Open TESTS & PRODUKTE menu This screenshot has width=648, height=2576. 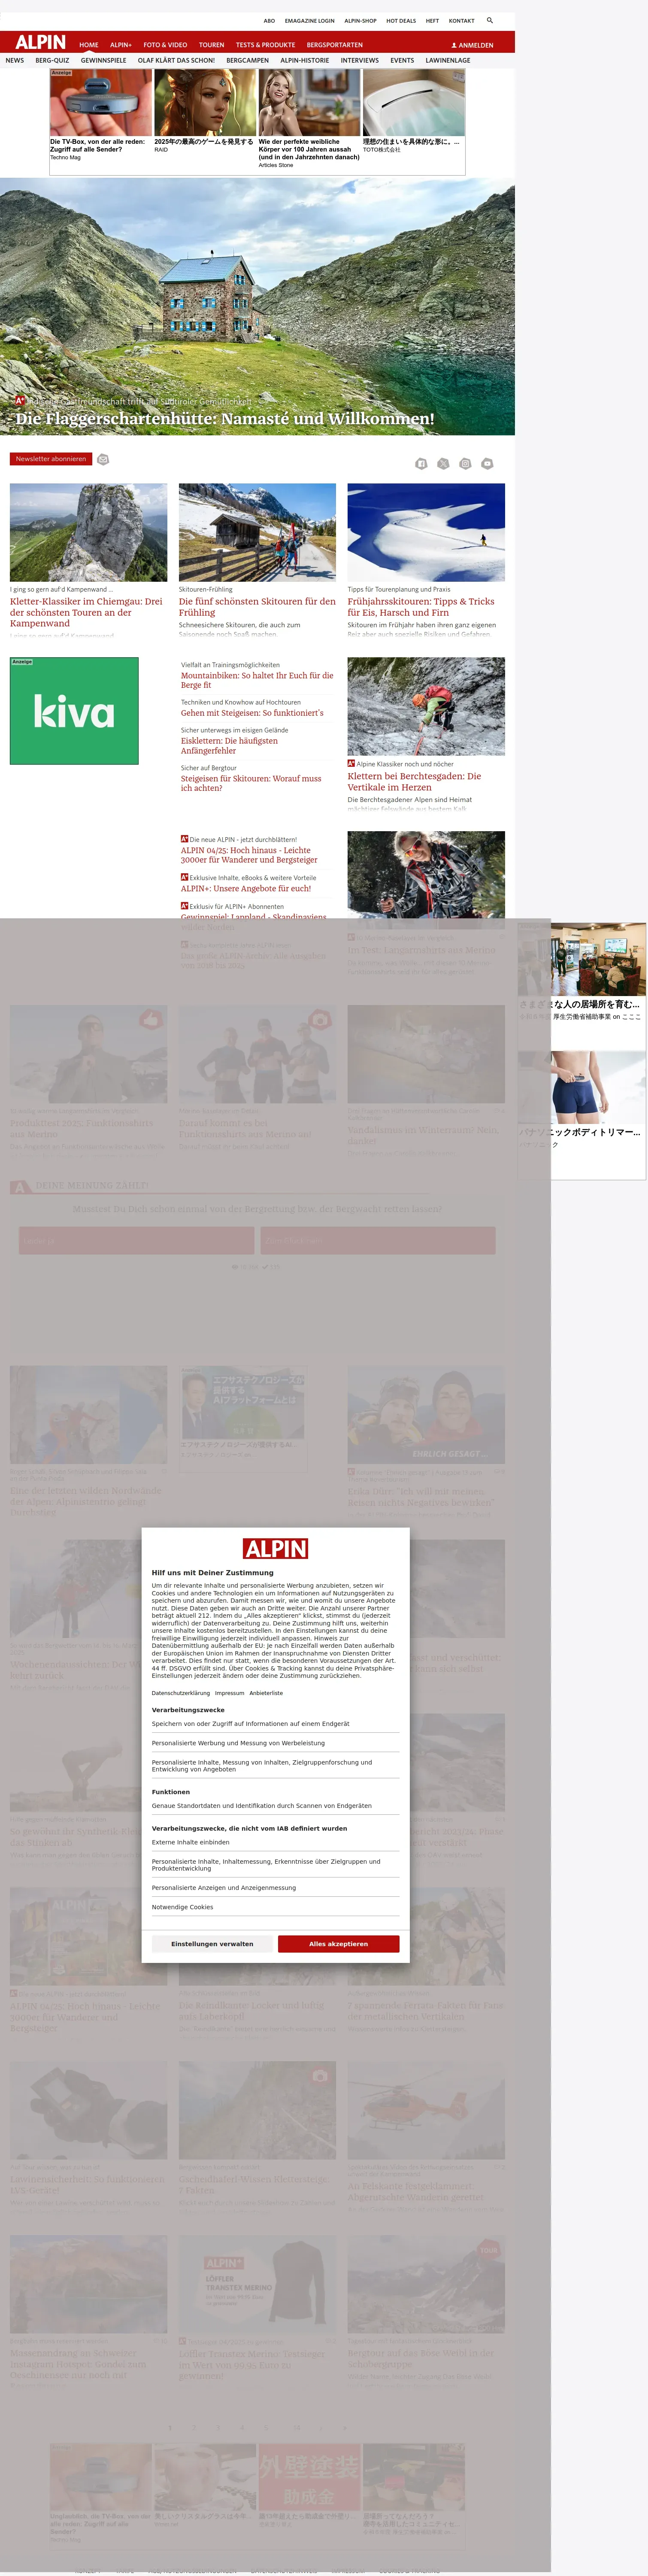point(265,45)
